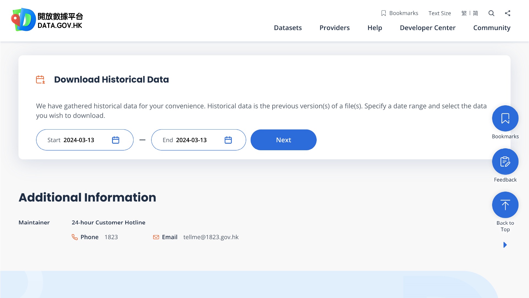
Task: Expand the sidebar arrow below Back to Top
Action: coord(505,245)
